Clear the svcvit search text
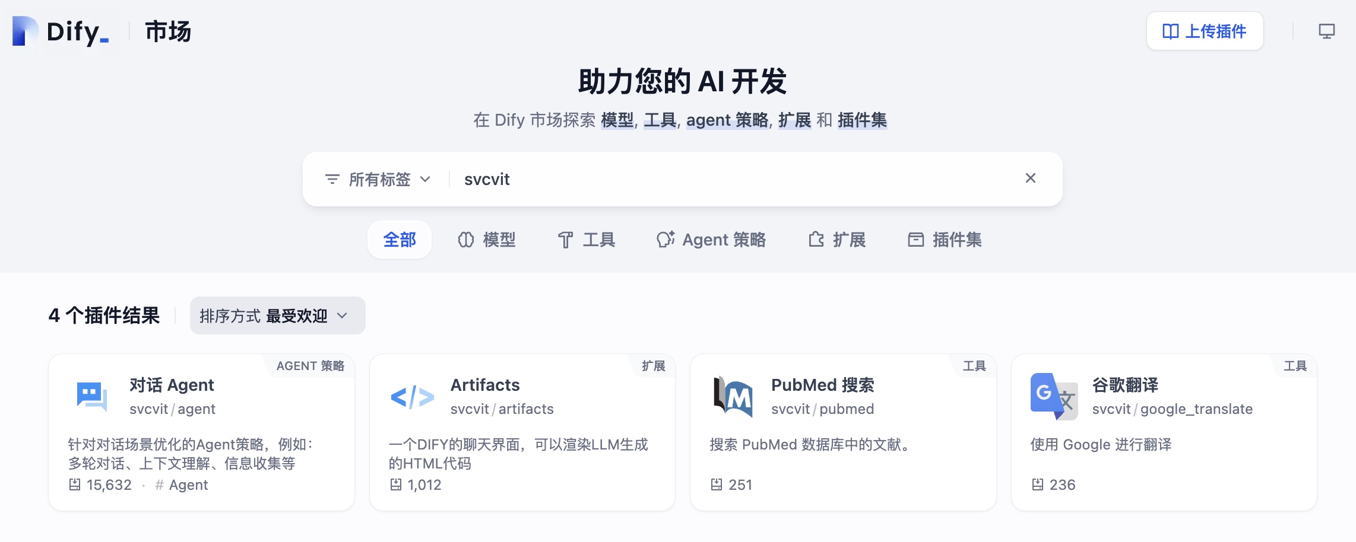This screenshot has width=1356, height=542. coord(1030,178)
